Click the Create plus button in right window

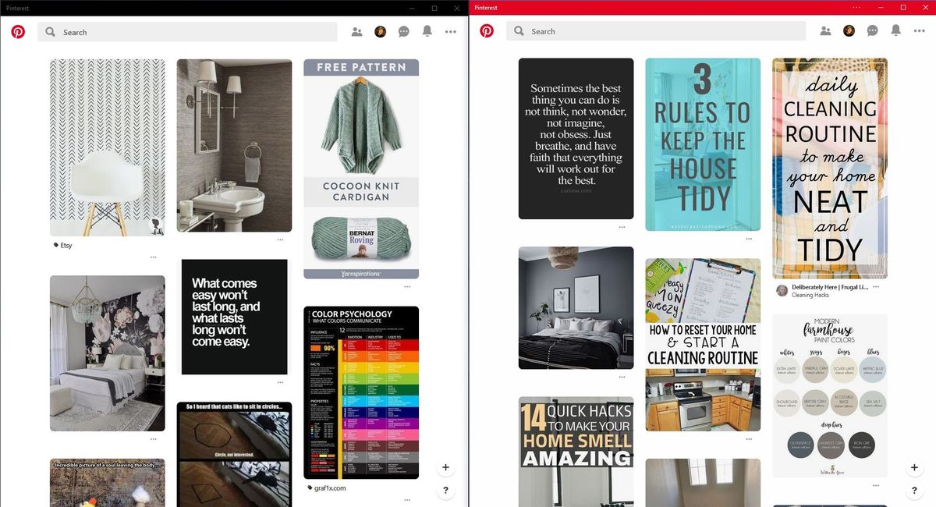(914, 467)
